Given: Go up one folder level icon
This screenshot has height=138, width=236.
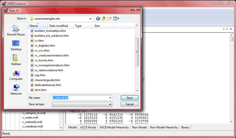Looking at the screenshot, I should coord(104,19).
